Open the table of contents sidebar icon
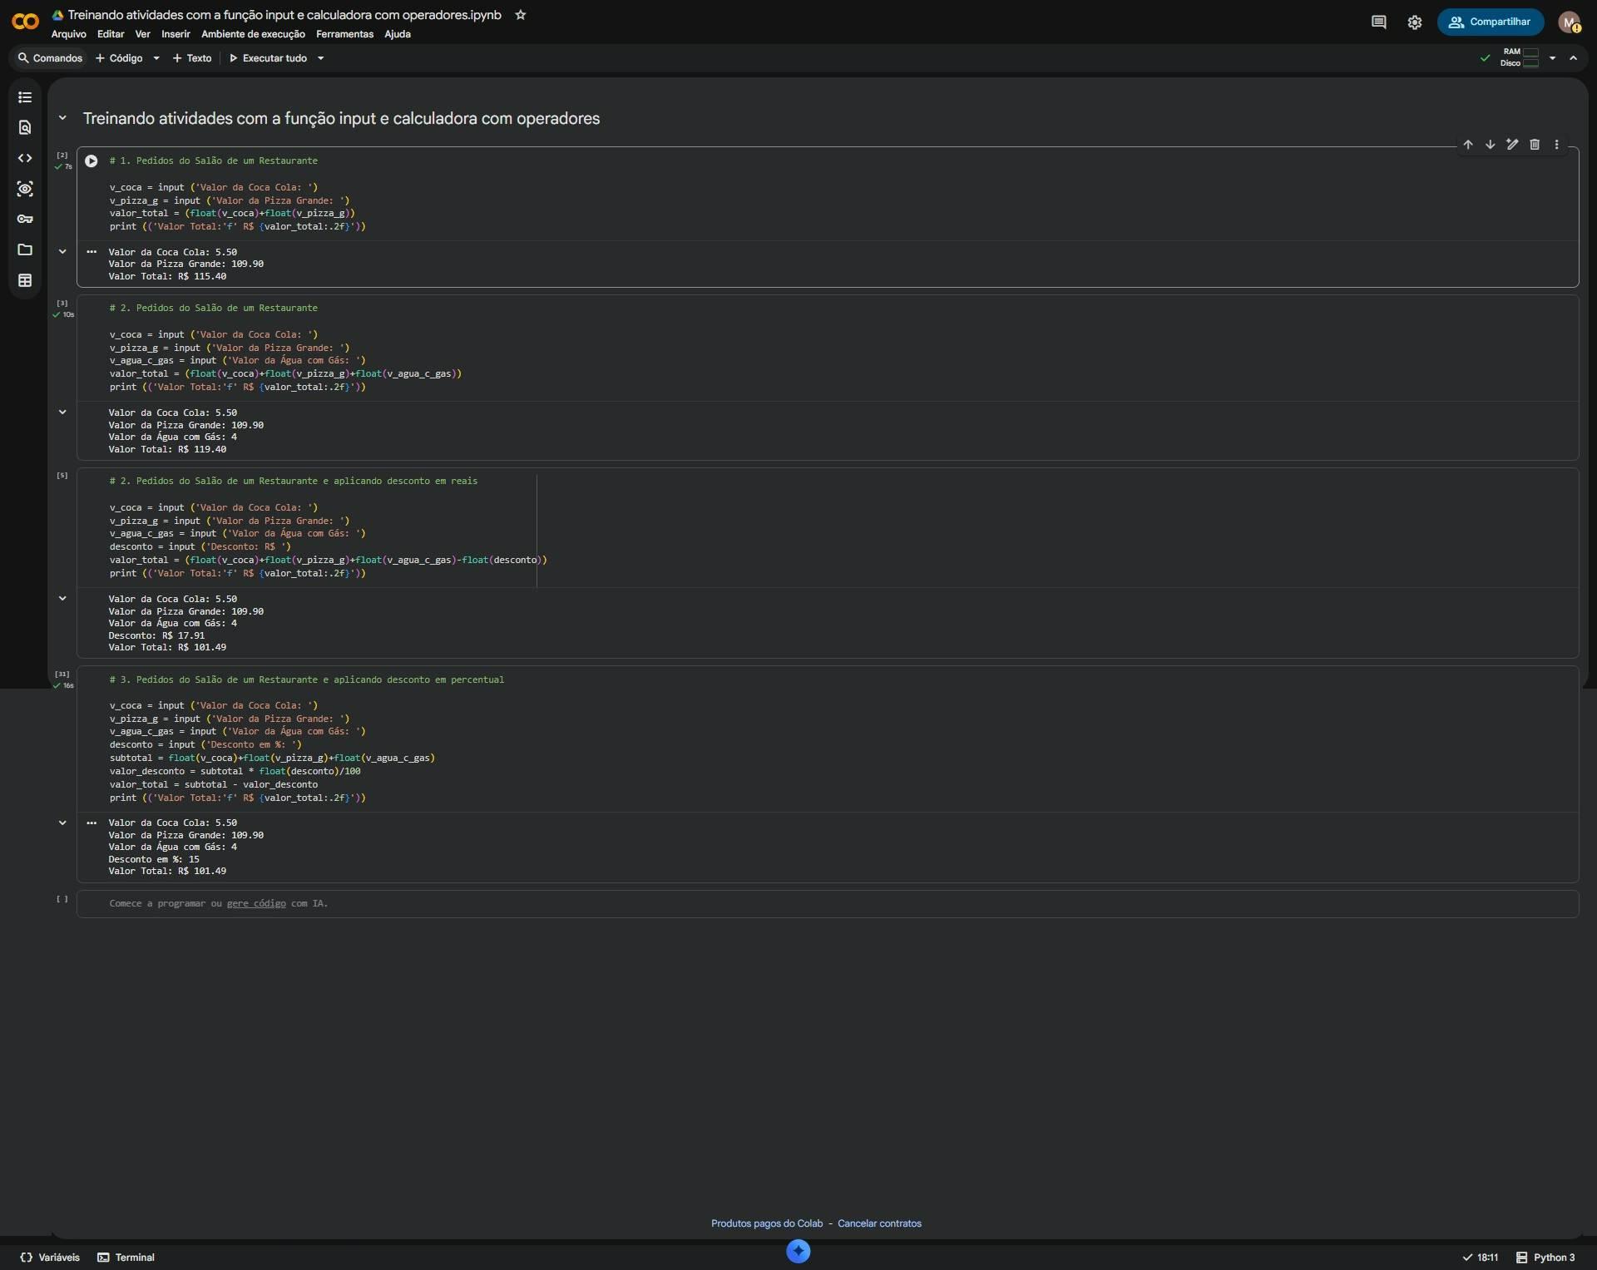The width and height of the screenshot is (1597, 1270). click(x=25, y=97)
